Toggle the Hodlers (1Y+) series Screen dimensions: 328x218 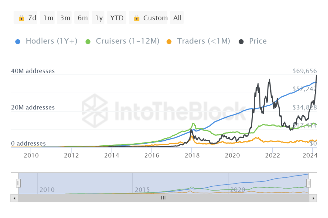pos(52,41)
